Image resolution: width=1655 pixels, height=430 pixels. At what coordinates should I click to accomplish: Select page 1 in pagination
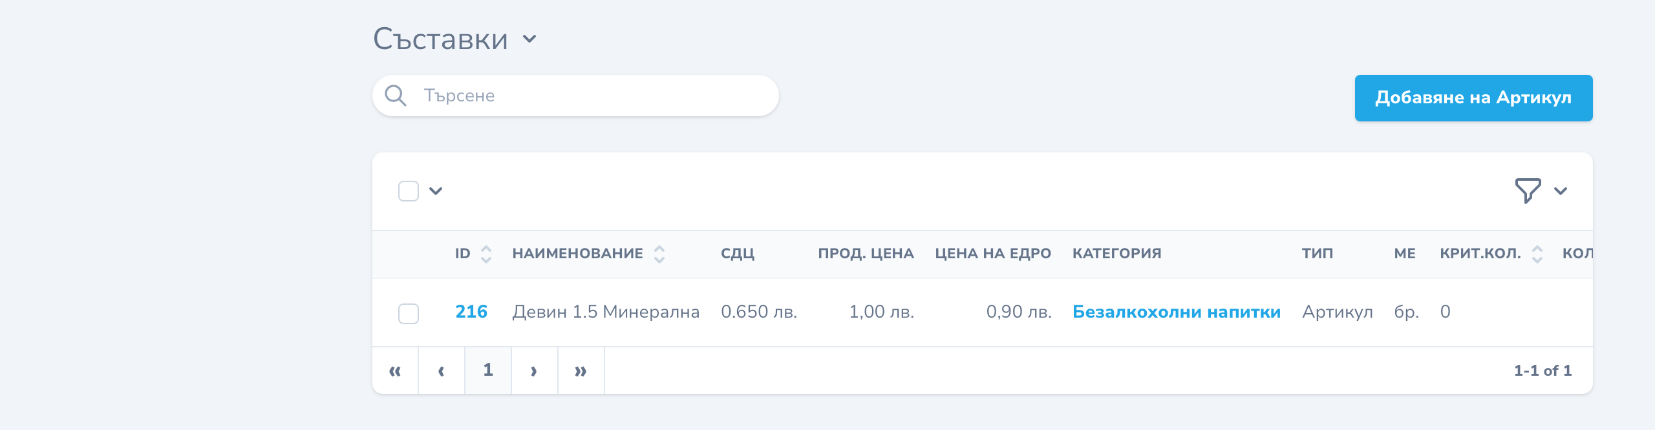click(x=488, y=371)
